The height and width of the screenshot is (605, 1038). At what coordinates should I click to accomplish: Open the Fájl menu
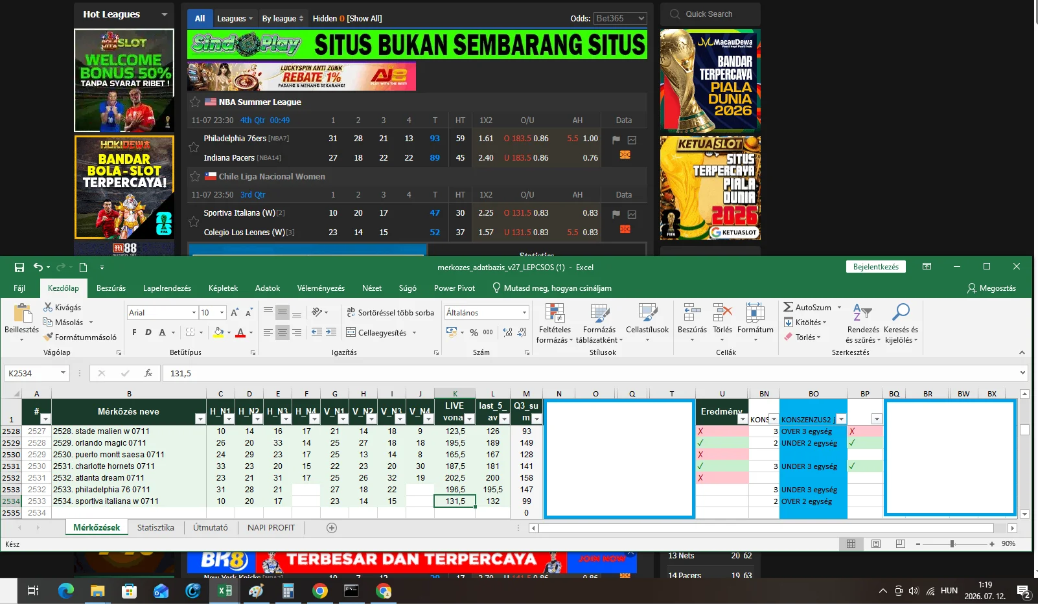click(19, 288)
